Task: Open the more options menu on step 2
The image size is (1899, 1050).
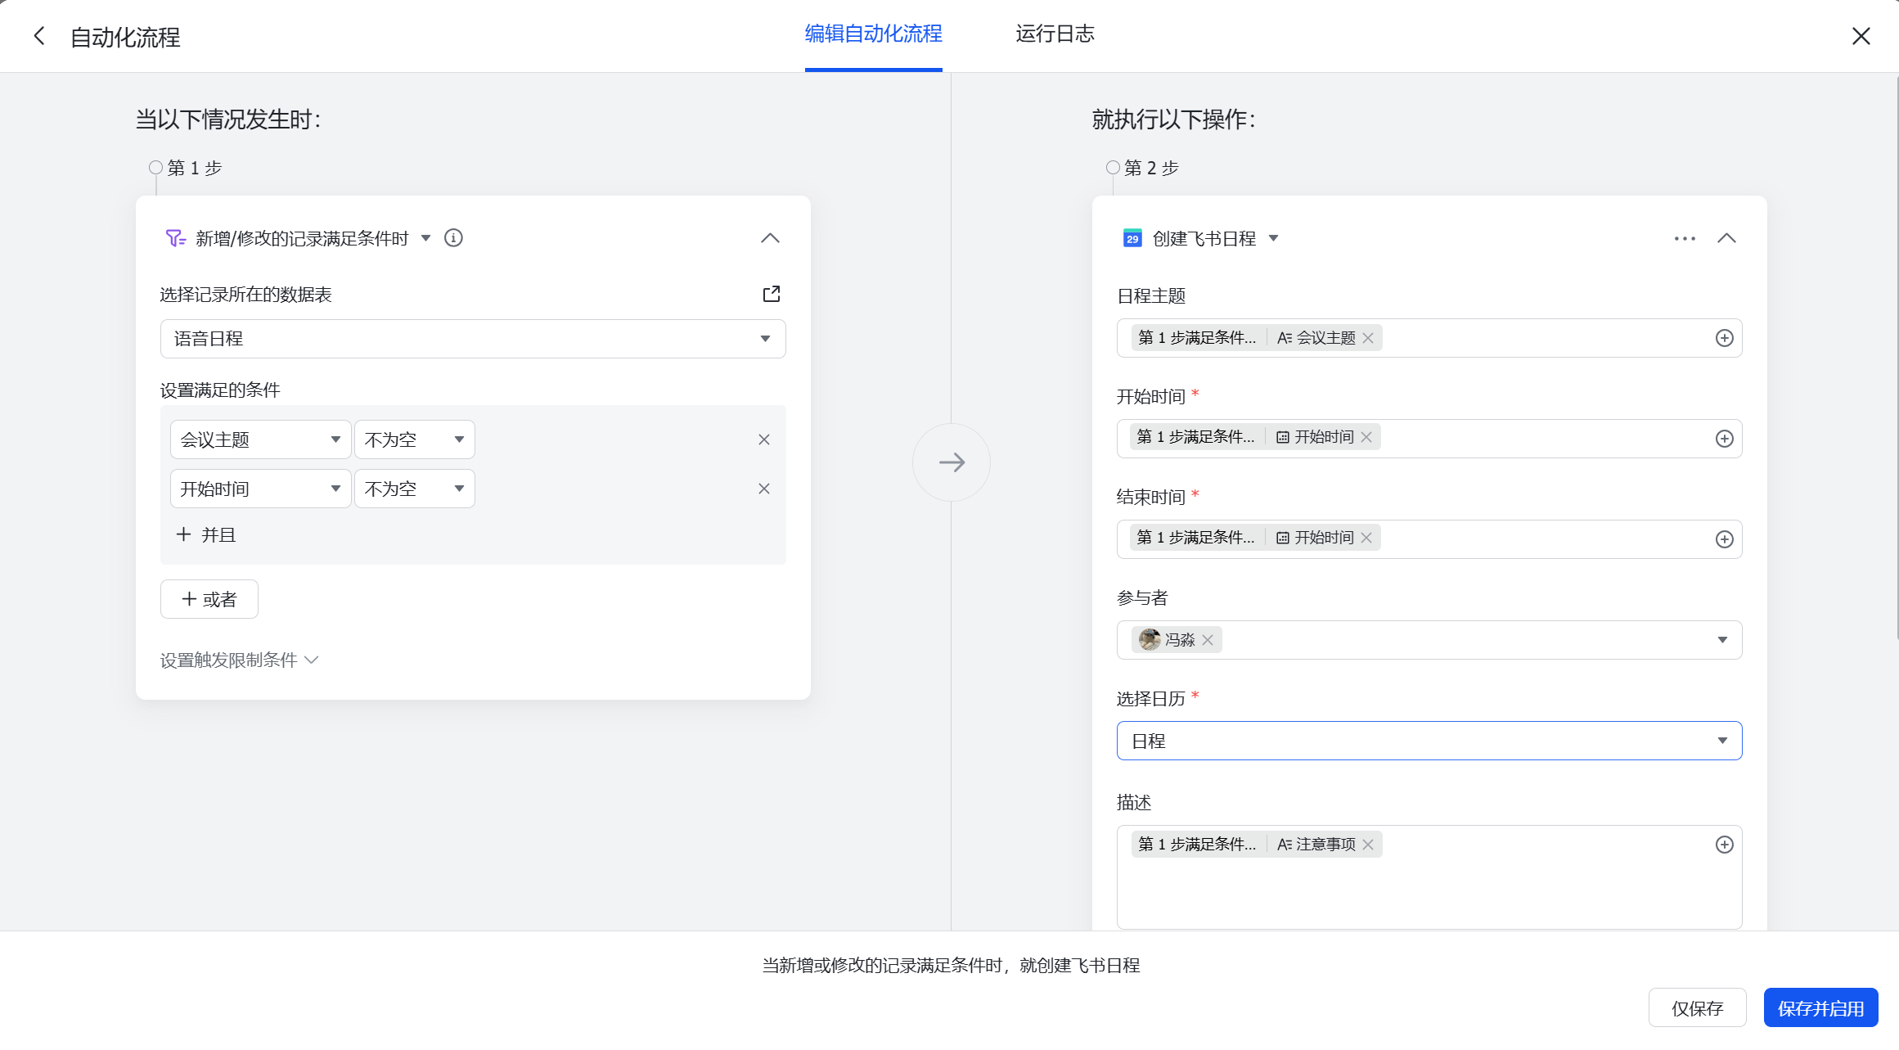Action: click(x=1684, y=238)
